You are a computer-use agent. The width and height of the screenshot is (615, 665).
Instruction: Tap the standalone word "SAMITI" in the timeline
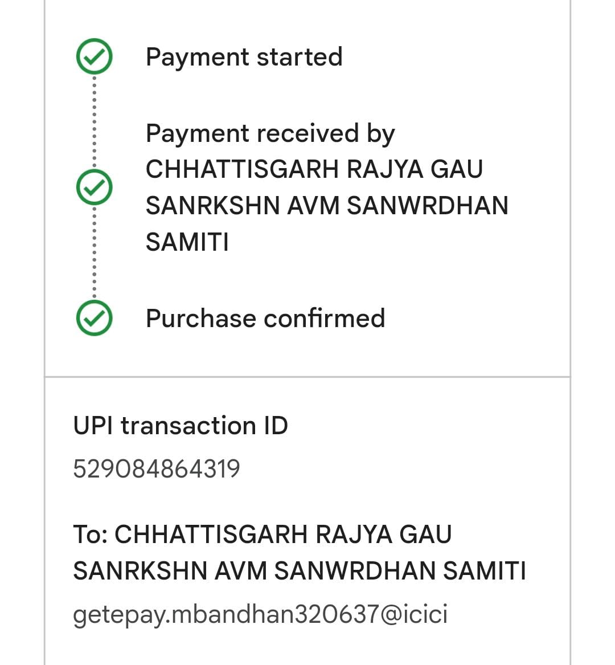pyautogui.click(x=187, y=242)
